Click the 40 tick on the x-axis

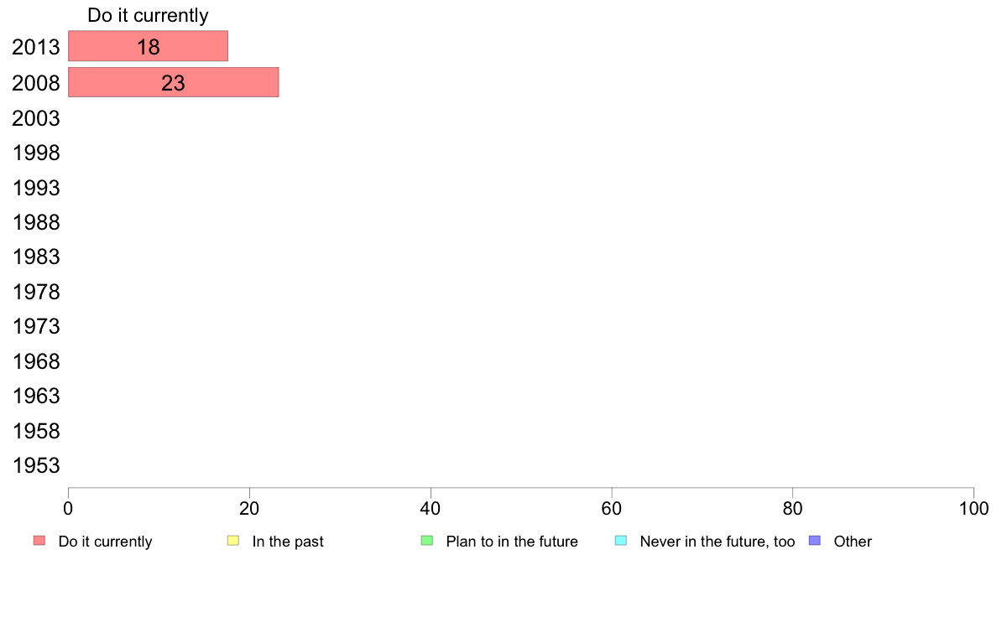pos(431,508)
